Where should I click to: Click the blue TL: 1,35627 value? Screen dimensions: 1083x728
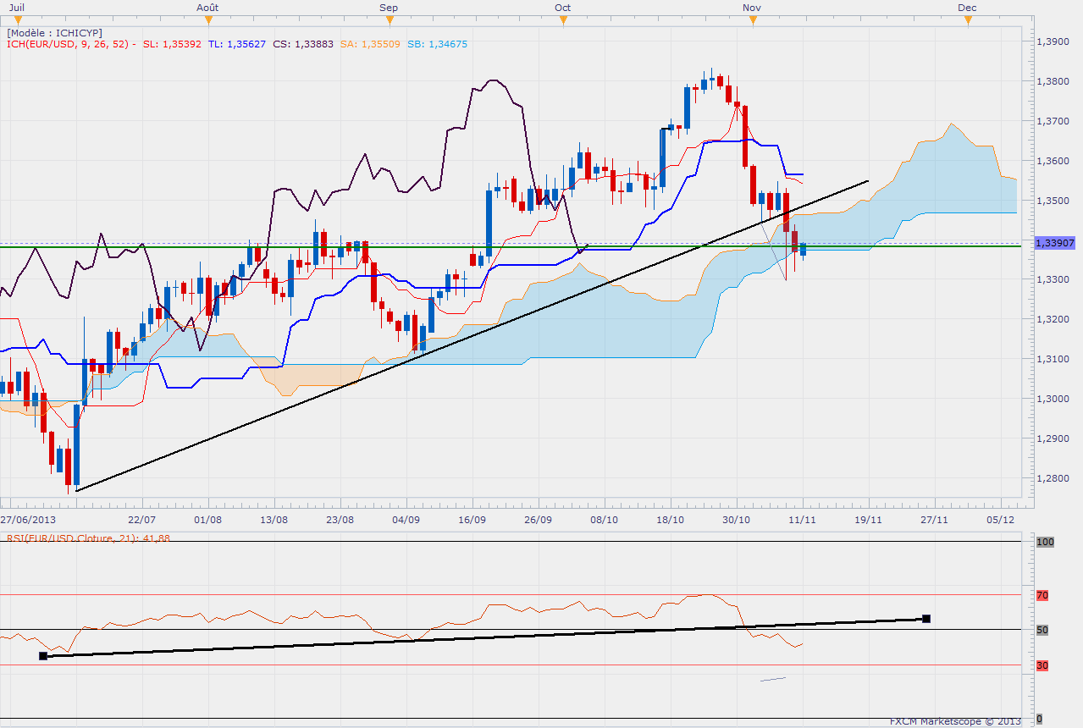click(237, 44)
